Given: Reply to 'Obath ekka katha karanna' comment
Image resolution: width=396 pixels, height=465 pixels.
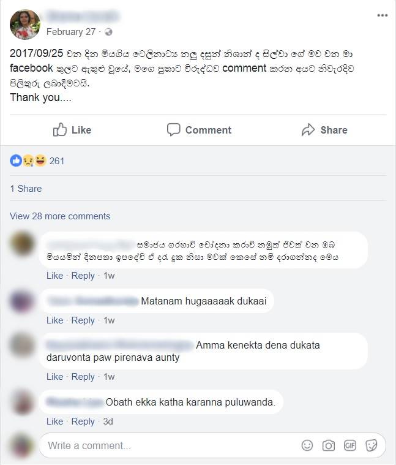Looking at the screenshot, I should [83, 422].
